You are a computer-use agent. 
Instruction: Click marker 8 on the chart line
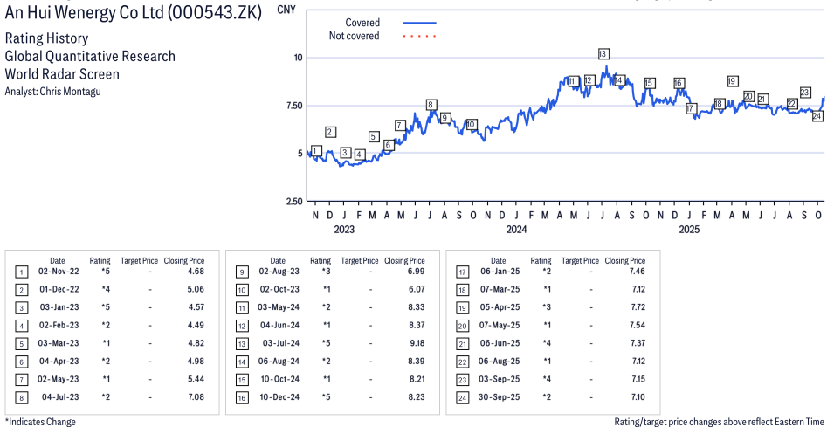pyautogui.click(x=431, y=105)
